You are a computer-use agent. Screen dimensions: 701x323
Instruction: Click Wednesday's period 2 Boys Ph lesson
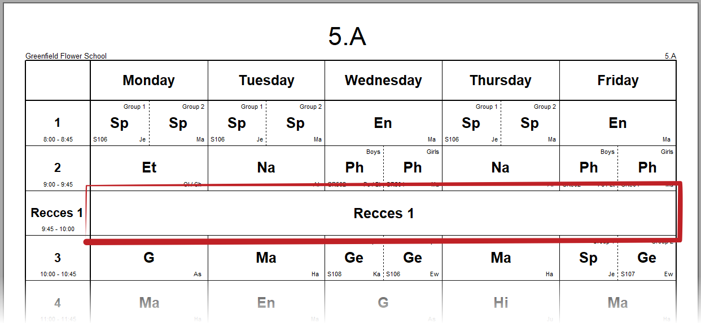pos(354,168)
